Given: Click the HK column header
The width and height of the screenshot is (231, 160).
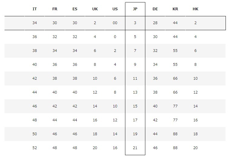Looking at the screenshot, I should click(196, 9).
